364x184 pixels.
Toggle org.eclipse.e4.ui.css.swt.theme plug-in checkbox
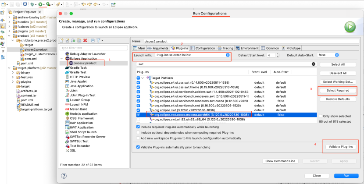point(138,87)
